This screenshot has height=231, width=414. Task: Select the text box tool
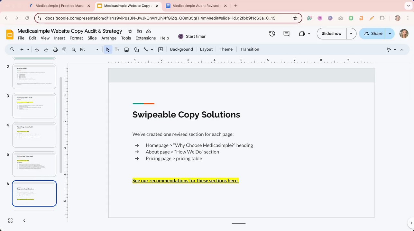[x=117, y=49]
